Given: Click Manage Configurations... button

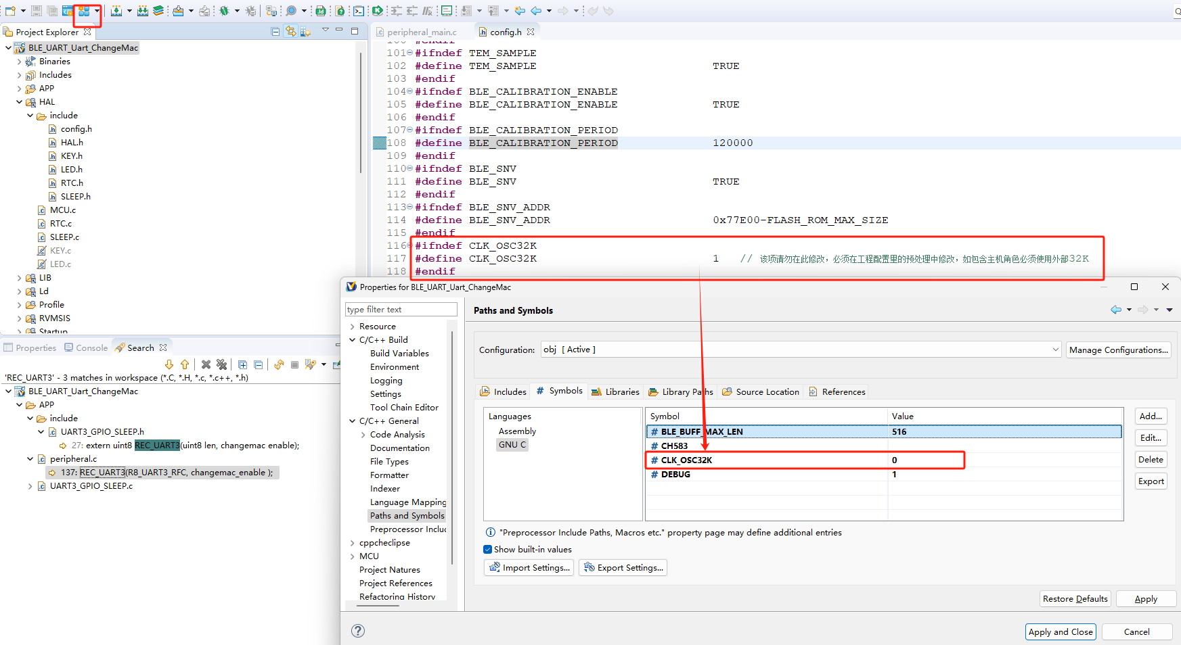Looking at the screenshot, I should coord(1119,350).
